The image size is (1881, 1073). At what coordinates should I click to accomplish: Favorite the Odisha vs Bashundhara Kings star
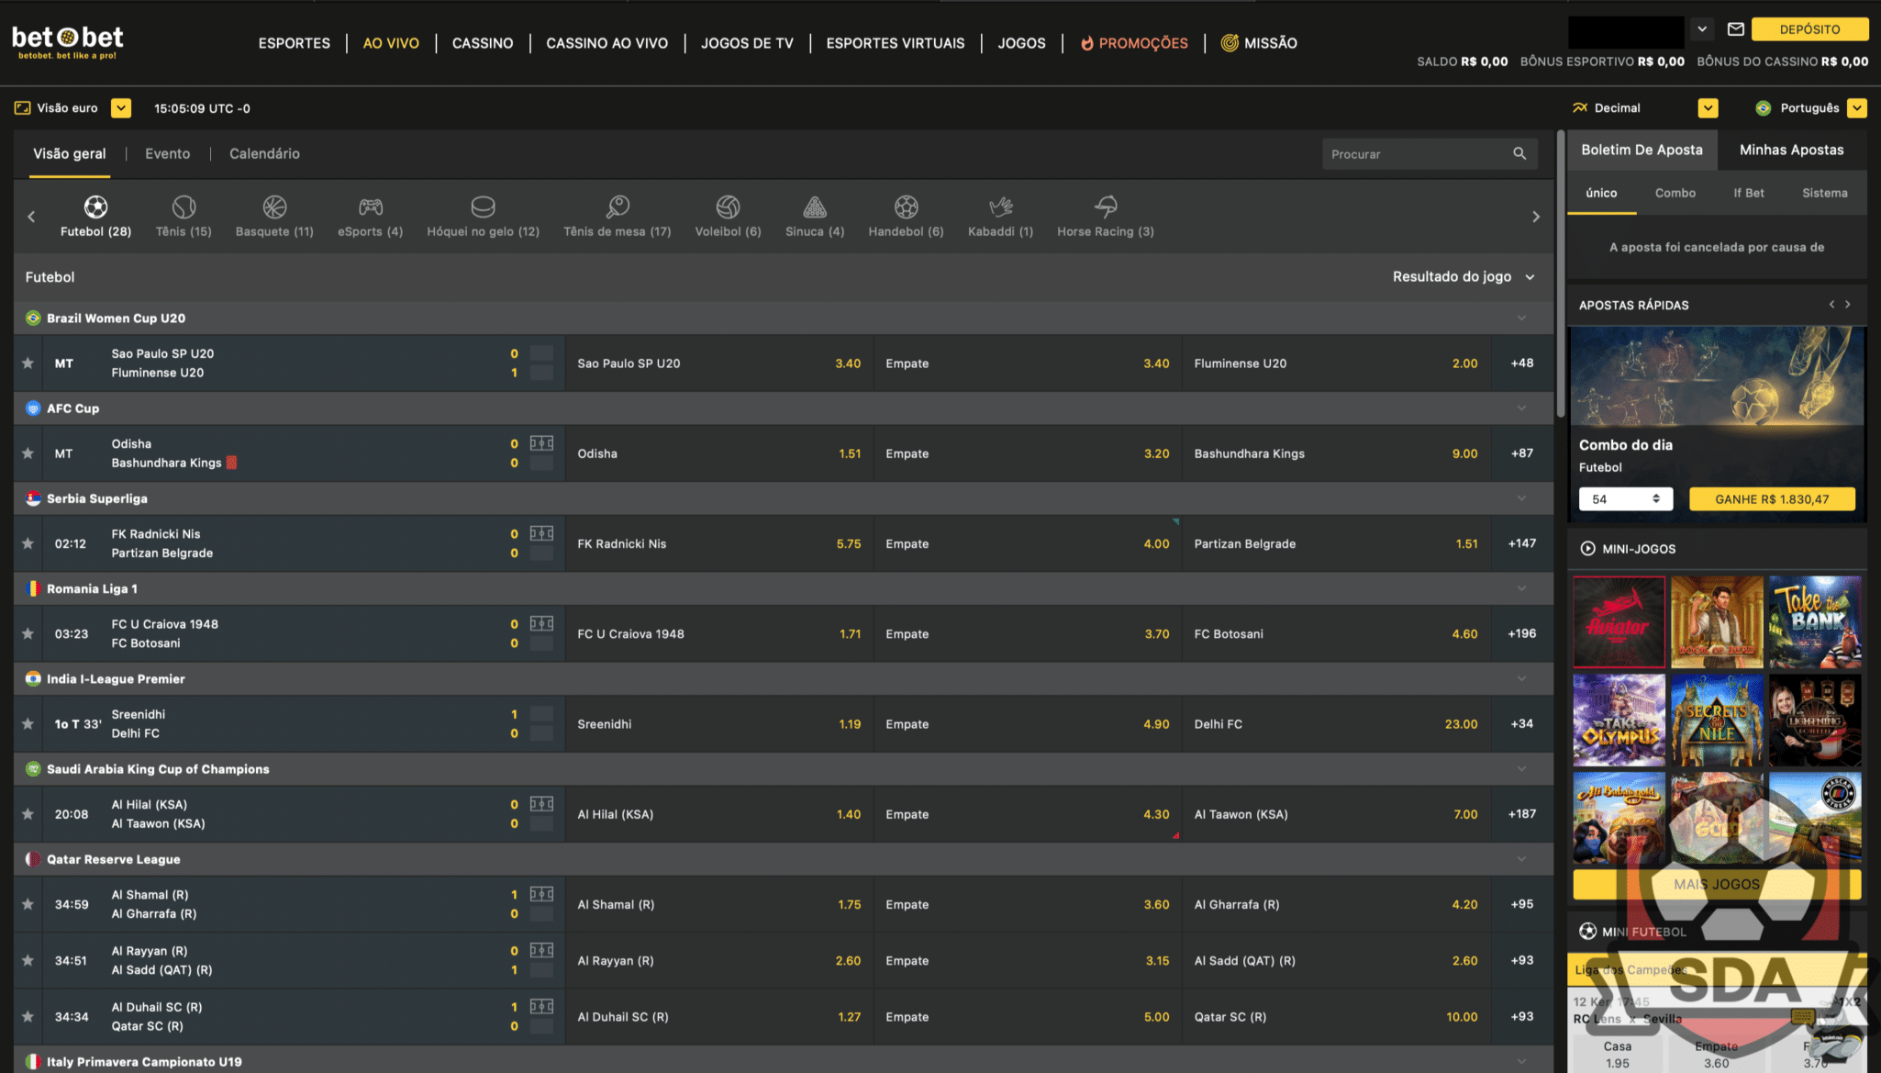[x=28, y=453]
